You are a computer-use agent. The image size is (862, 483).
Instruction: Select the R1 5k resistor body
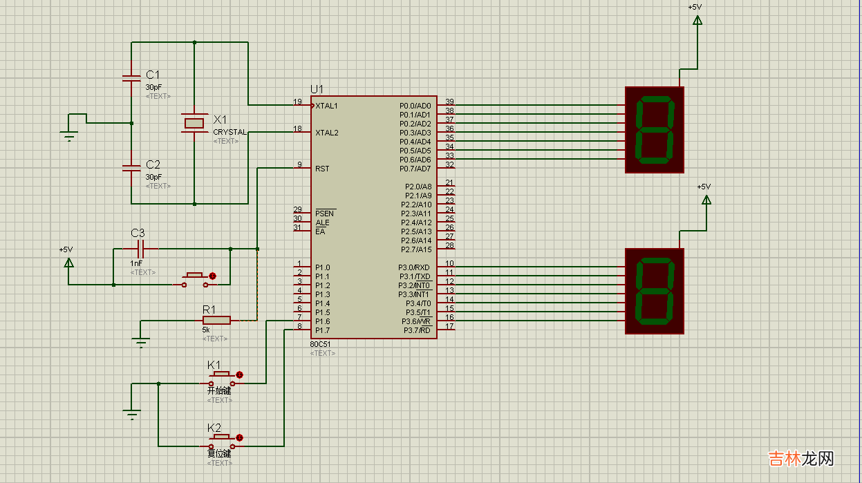coord(216,320)
